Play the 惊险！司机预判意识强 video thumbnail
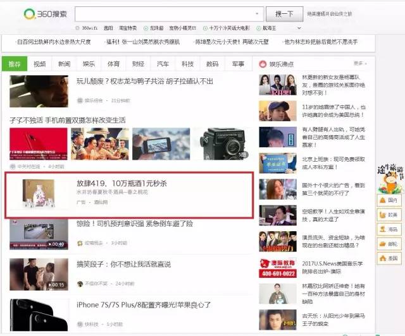 pos(38,234)
